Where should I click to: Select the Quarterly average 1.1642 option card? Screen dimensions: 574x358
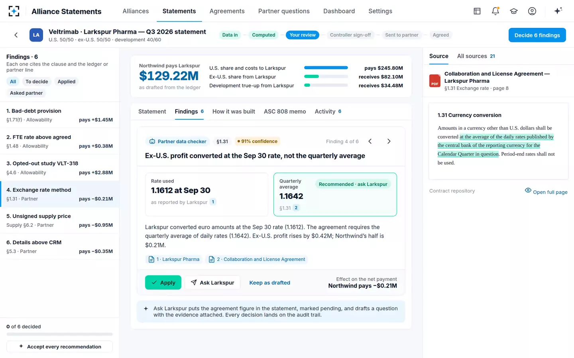point(335,195)
